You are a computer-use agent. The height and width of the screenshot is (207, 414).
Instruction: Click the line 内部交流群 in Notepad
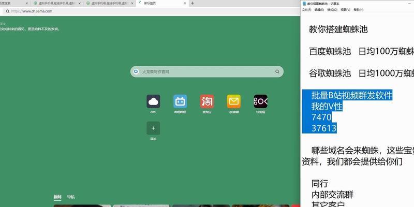pyautogui.click(x=332, y=195)
